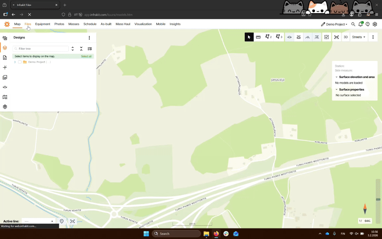Screen dimensions: 382x239
Task: Click the north compass arrow
Action: (365, 209)
